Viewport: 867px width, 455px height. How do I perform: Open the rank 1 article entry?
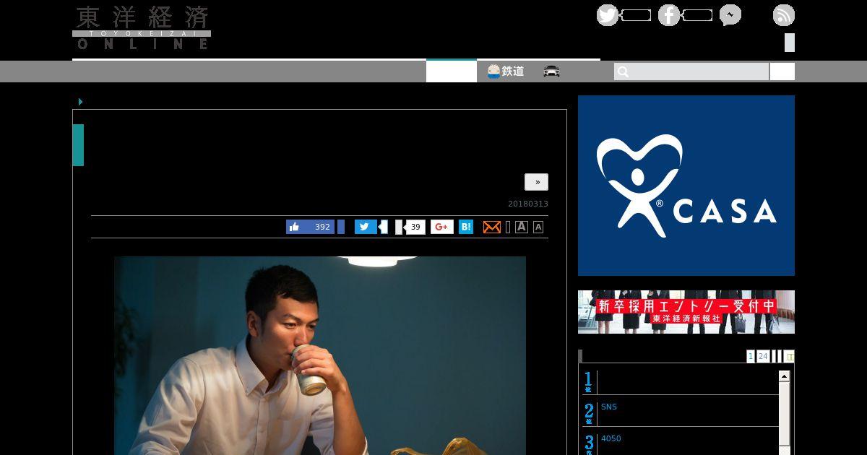click(681, 382)
